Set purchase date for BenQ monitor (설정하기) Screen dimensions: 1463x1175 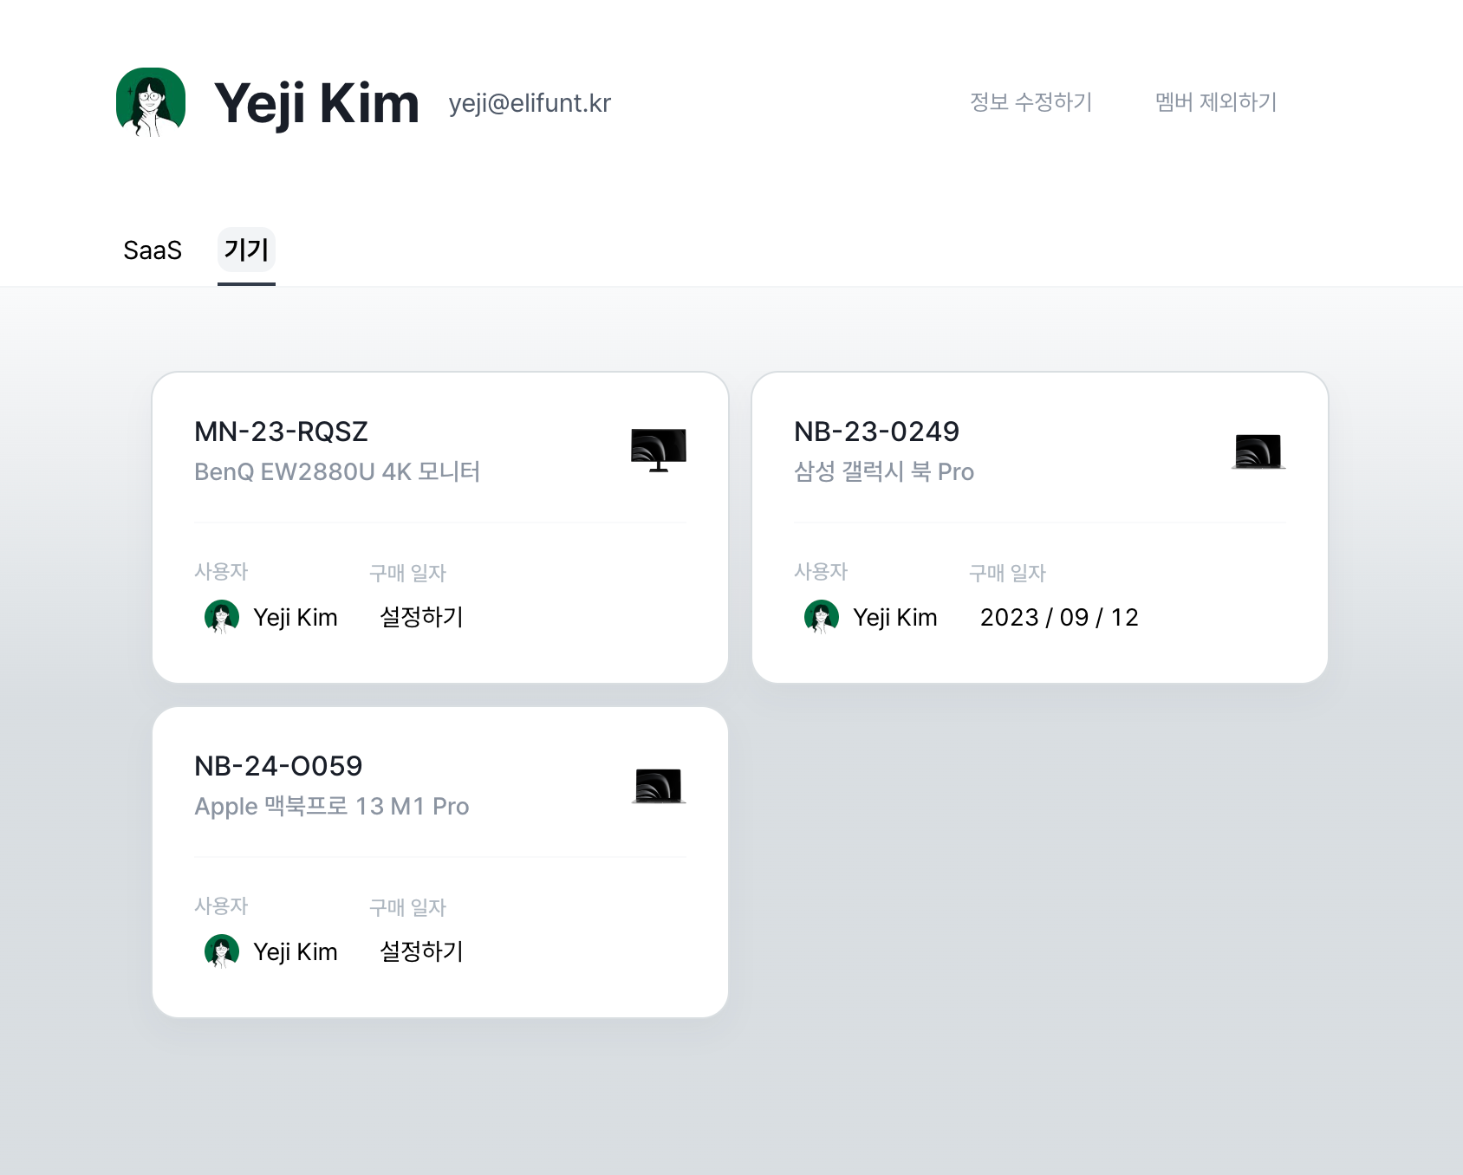click(422, 617)
